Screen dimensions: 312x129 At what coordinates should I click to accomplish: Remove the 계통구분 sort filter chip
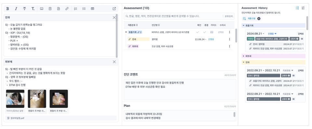click(x=259, y=19)
